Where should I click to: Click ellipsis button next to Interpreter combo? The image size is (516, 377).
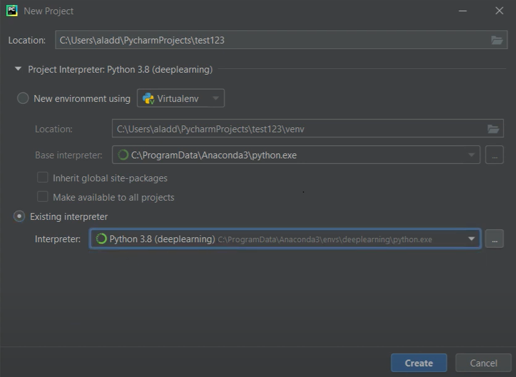(494, 238)
